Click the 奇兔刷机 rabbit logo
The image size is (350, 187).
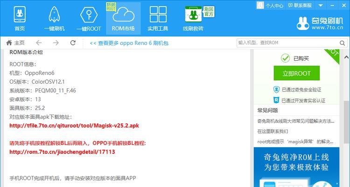point(303,23)
